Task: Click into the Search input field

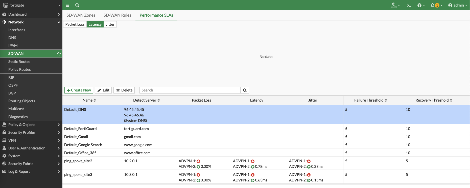Action: pos(190,90)
